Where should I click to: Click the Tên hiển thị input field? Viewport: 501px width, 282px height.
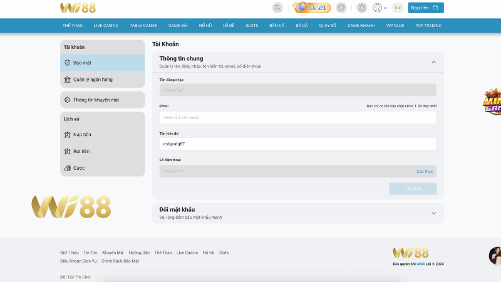297,144
